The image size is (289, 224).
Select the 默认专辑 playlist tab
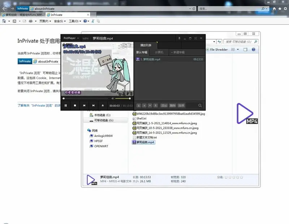pyautogui.click(x=142, y=52)
